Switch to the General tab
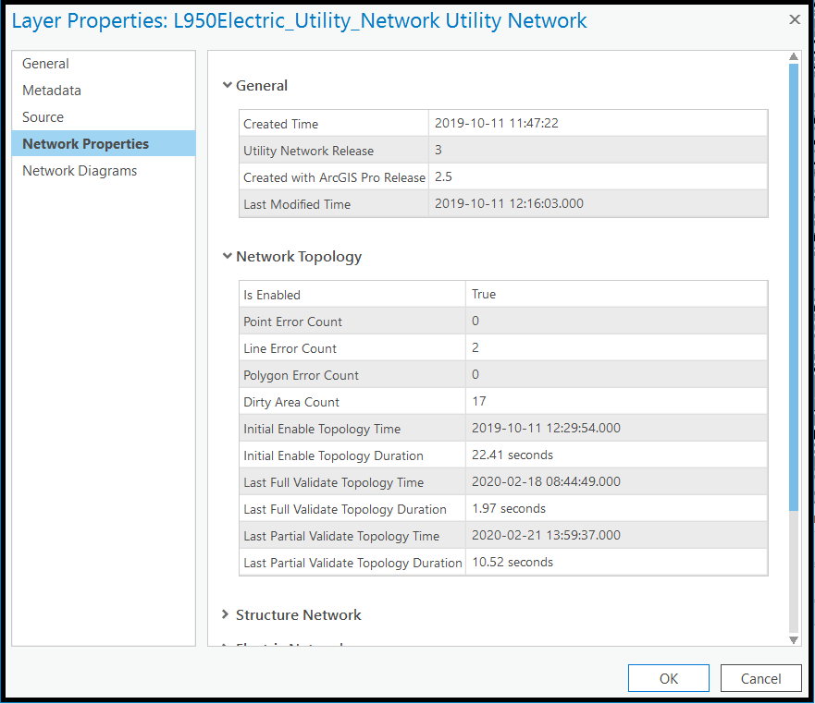This screenshot has height=704, width=815. point(44,63)
